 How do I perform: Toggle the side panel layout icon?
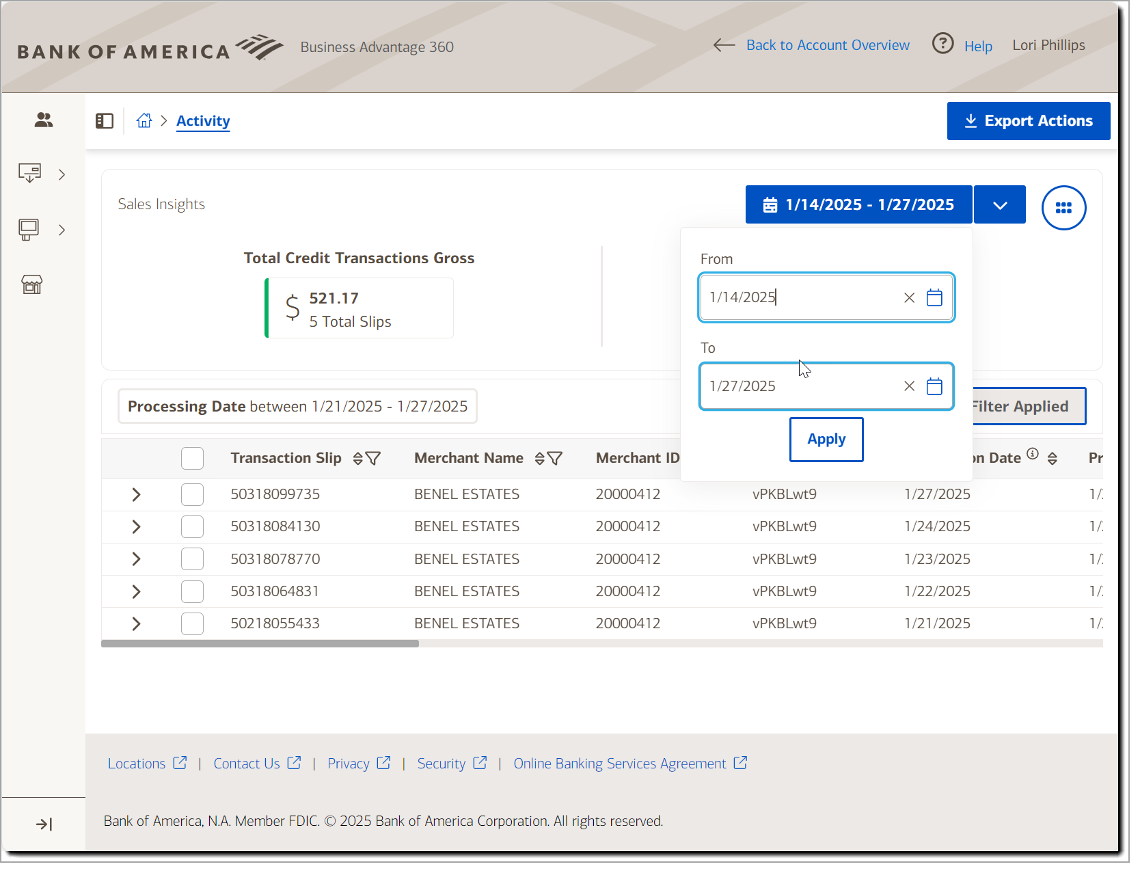coord(105,122)
